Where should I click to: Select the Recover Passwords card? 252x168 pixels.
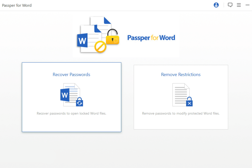point(72,97)
